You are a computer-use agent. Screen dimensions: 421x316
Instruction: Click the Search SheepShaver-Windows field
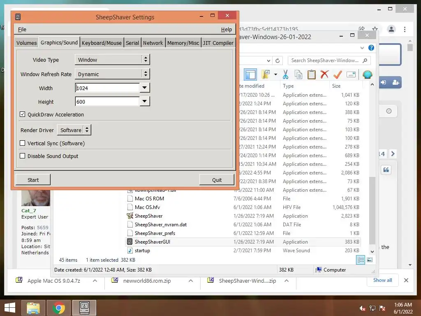[x=329, y=60]
